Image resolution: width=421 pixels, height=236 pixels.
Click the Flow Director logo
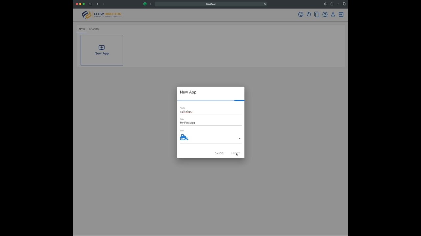click(102, 14)
